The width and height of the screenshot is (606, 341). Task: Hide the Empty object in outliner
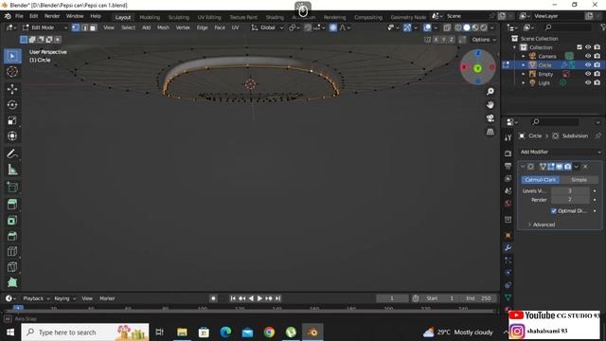pos(588,74)
